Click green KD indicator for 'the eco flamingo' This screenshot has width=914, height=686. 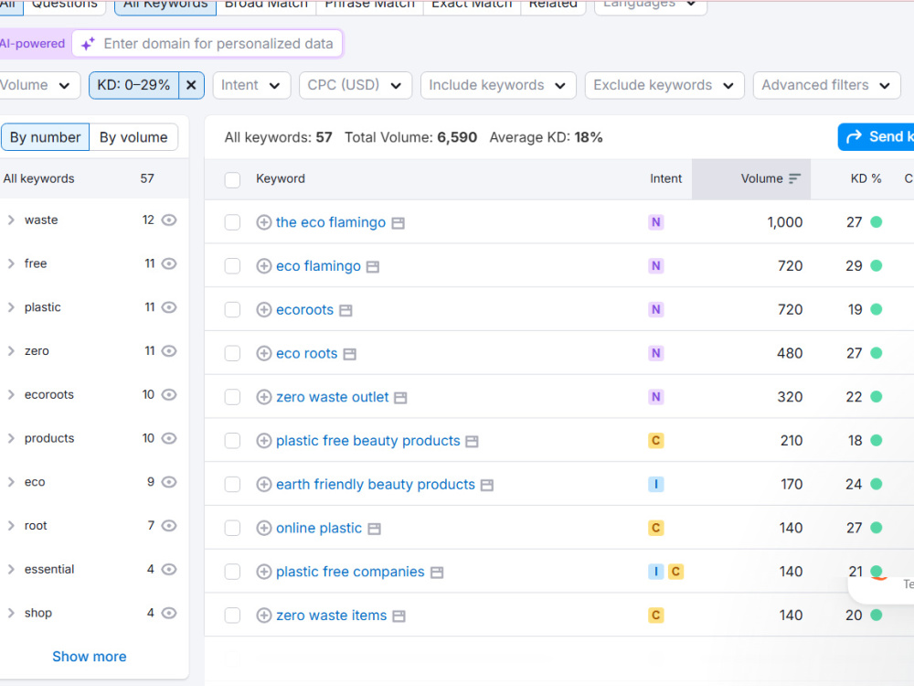tap(876, 222)
